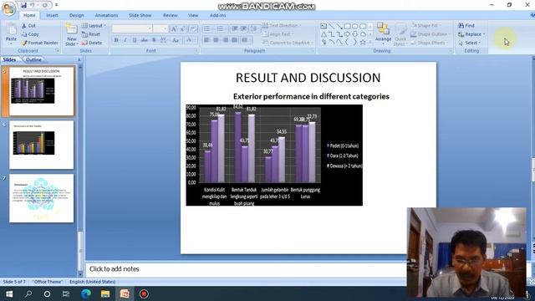The width and height of the screenshot is (535, 301).
Task: Open Paragraph dialog launcher
Action: 313,50
